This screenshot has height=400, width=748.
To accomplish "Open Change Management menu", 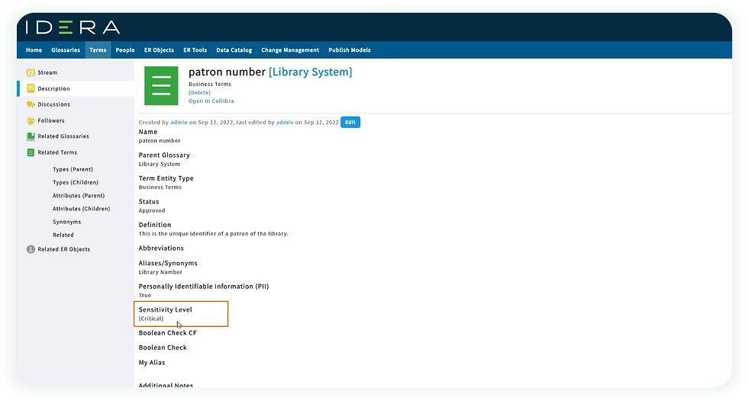I will point(290,50).
